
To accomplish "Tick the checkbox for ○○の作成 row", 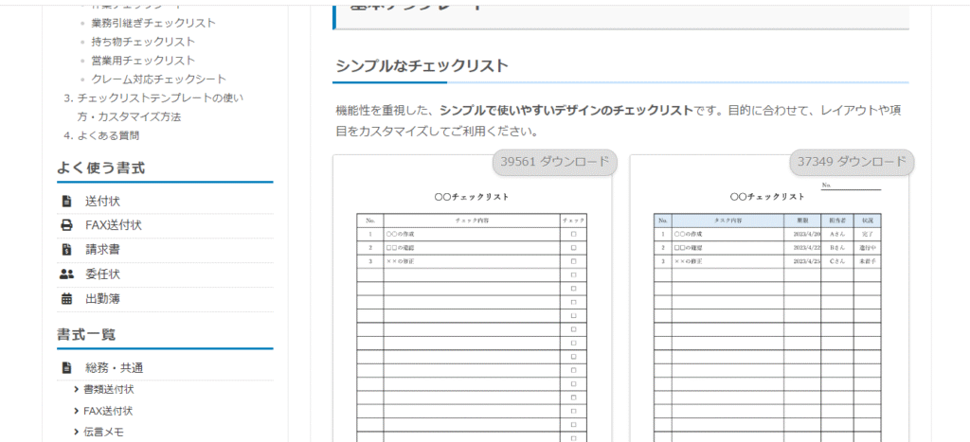I will pos(573,233).
